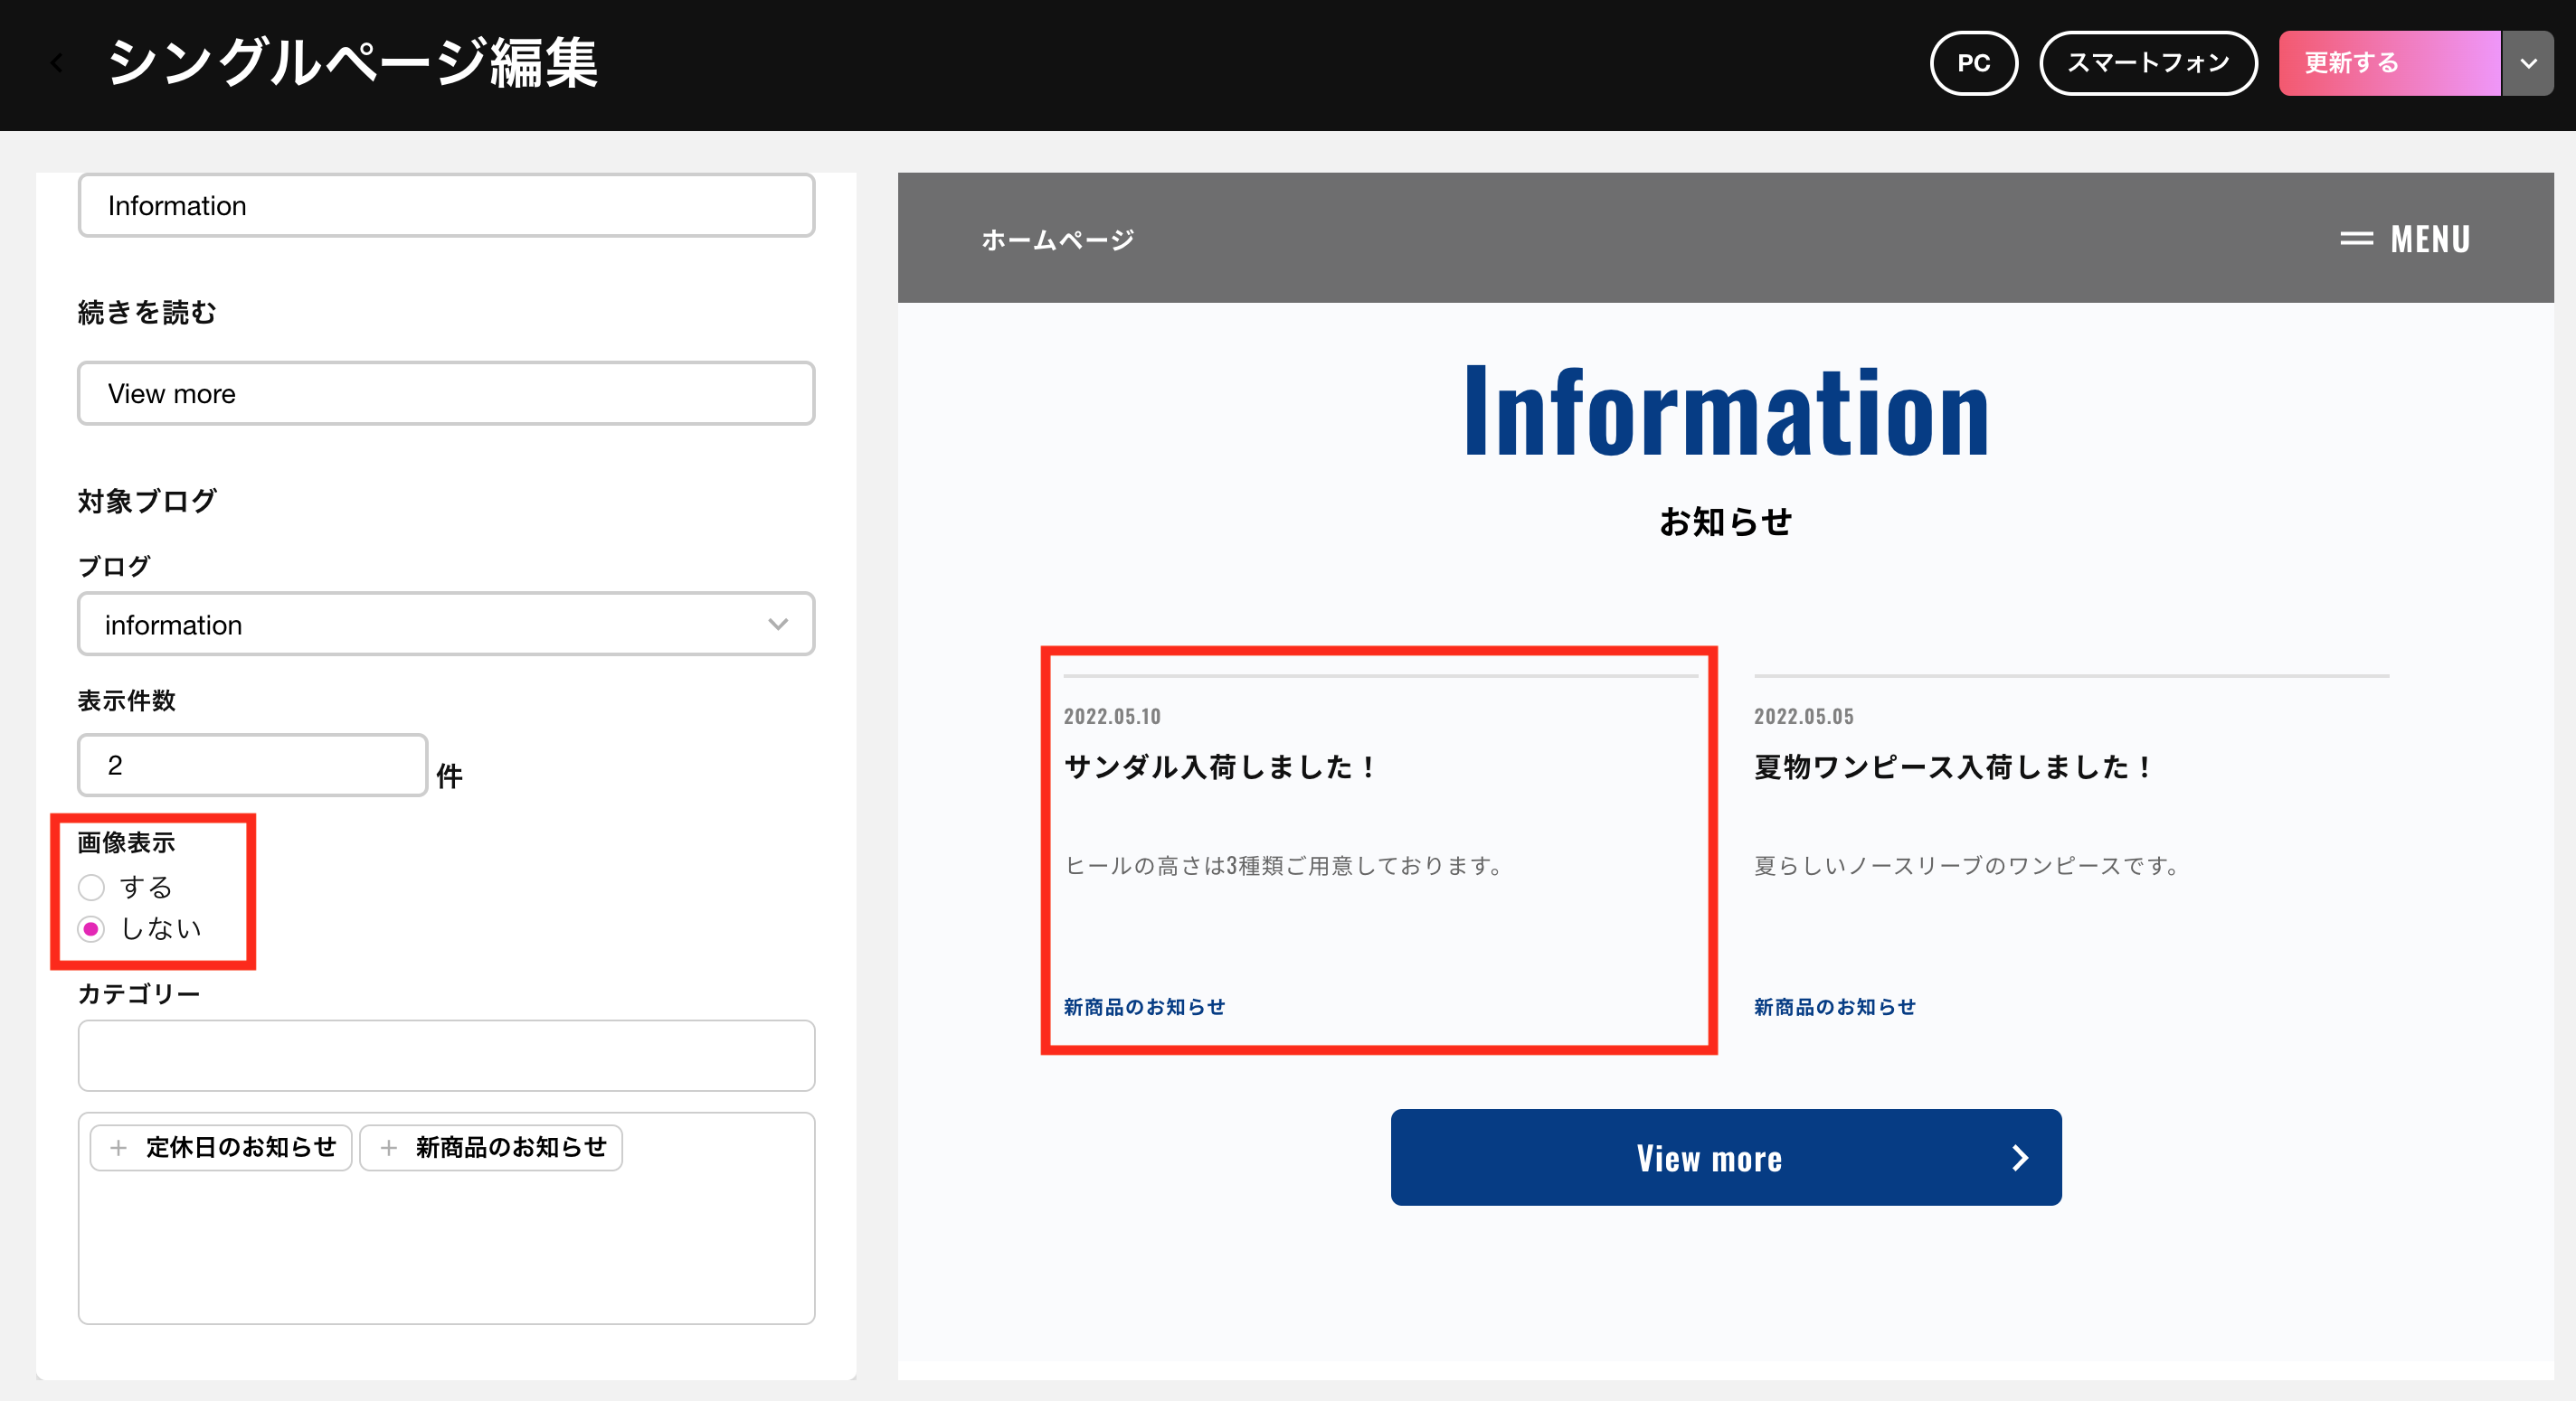The width and height of the screenshot is (2576, 1401).
Task: Click the blue View more button
Action: pyautogui.click(x=1725, y=1157)
